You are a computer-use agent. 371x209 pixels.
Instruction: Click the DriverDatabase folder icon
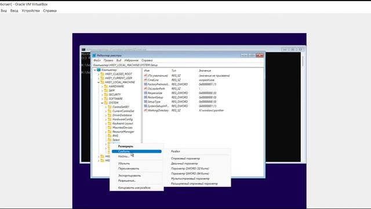pyautogui.click(x=110, y=115)
